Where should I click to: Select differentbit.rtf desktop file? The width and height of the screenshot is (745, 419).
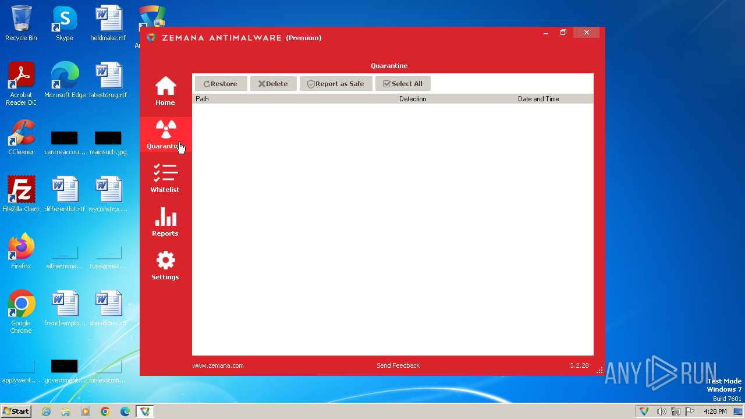click(x=65, y=194)
